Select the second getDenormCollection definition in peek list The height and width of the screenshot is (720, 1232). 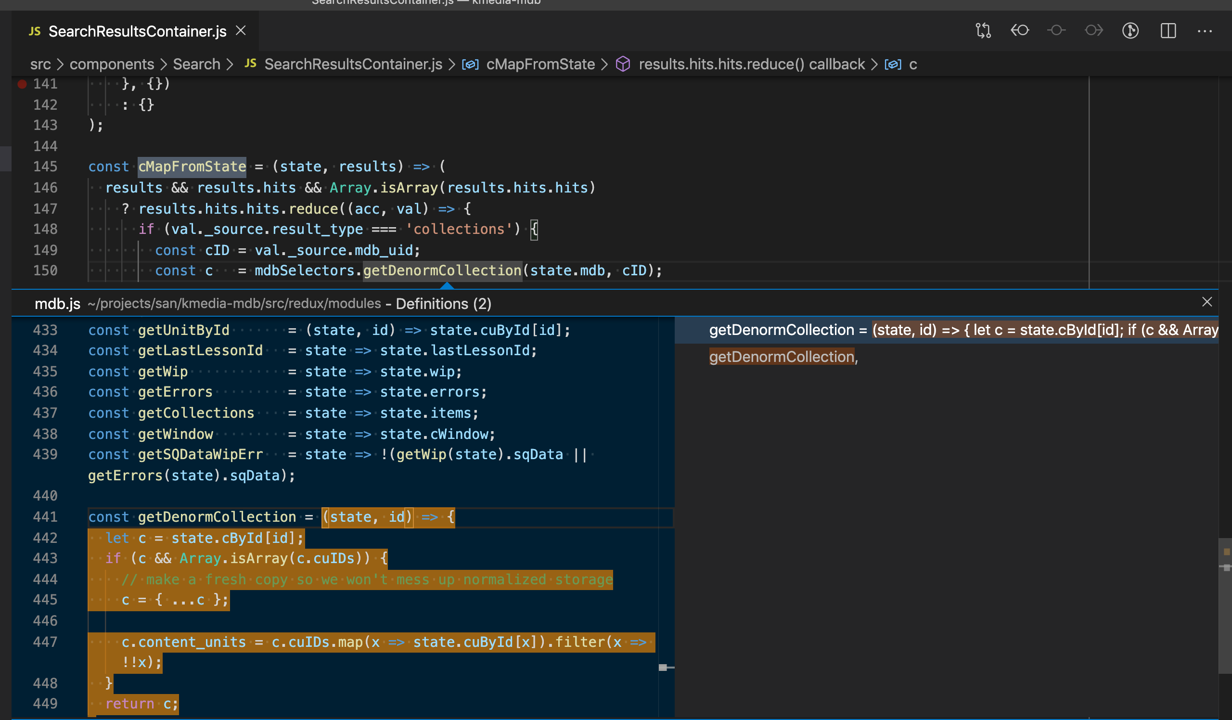click(782, 357)
